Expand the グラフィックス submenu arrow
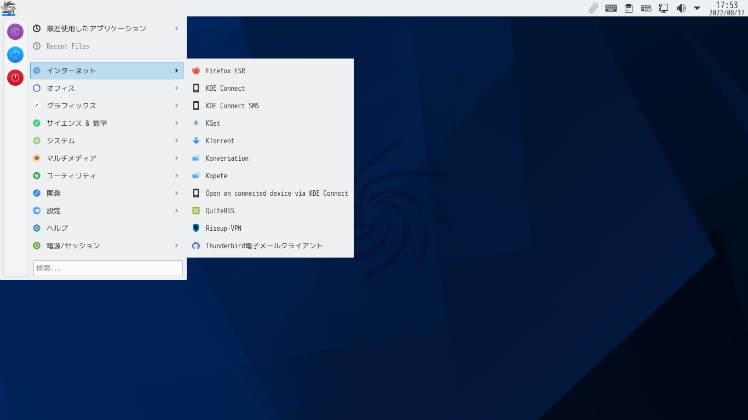Image resolution: width=748 pixels, height=420 pixels. [x=176, y=106]
